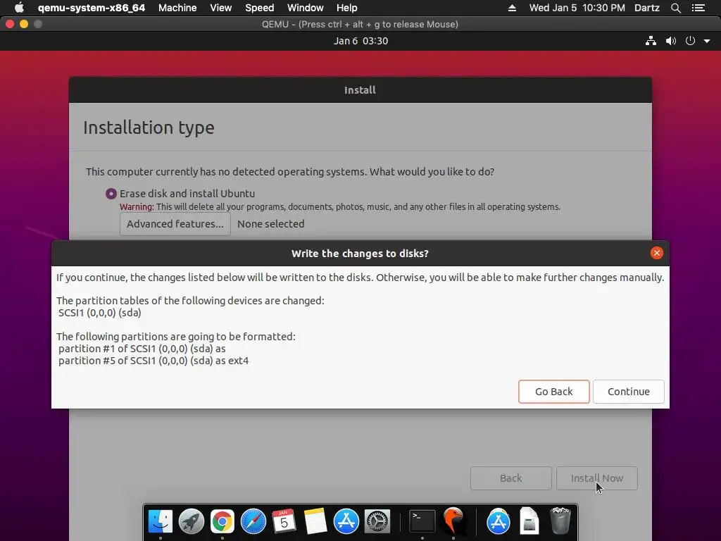The width and height of the screenshot is (721, 541).
Task: Click Ubuntu network status icon
Action: click(651, 41)
